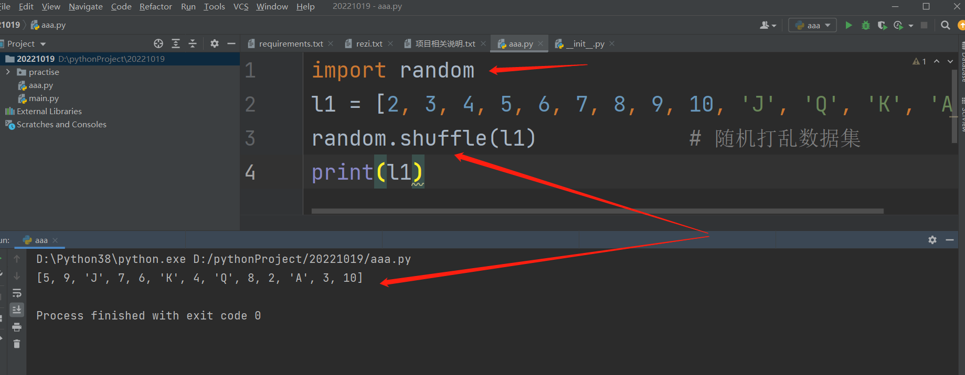Click Select Opened File target icon in Project panel

coord(158,43)
